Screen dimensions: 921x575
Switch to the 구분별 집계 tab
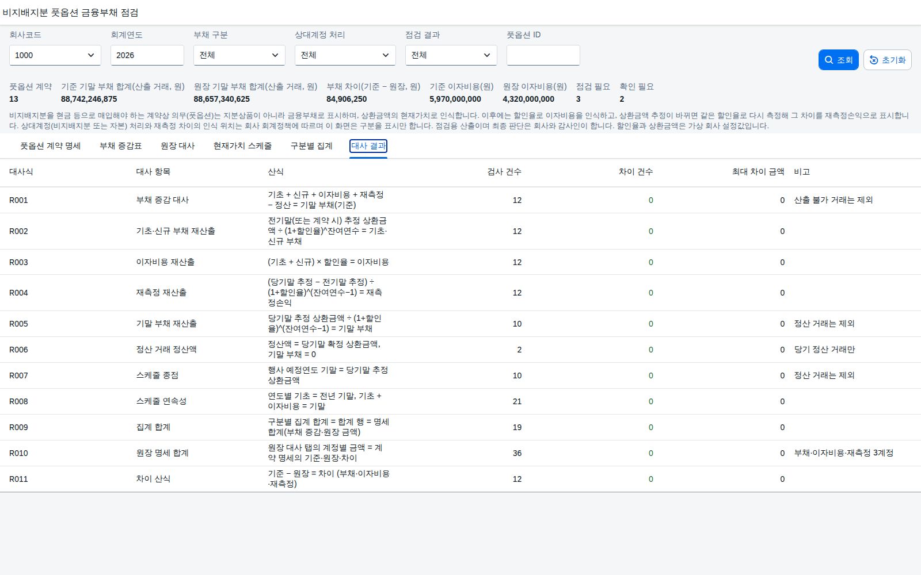pyautogui.click(x=311, y=146)
